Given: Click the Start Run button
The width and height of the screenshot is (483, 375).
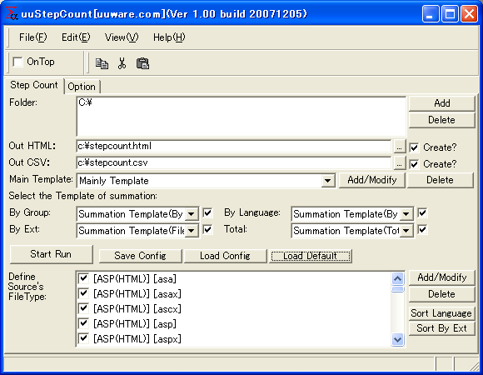Looking at the screenshot, I should pos(51,254).
